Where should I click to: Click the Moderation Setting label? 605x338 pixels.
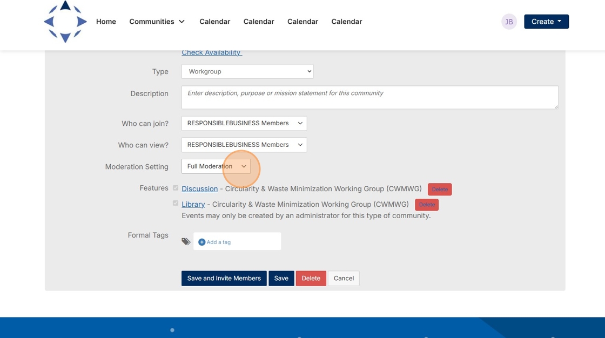137,167
